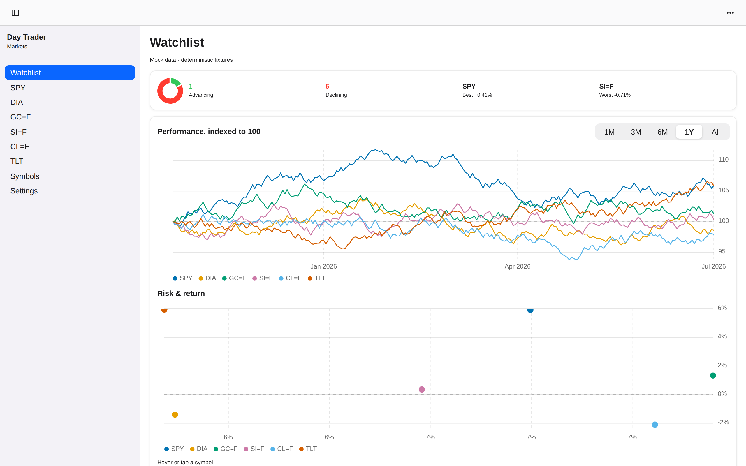Open DIA in the sidebar
This screenshot has height=466, width=746.
[70, 102]
